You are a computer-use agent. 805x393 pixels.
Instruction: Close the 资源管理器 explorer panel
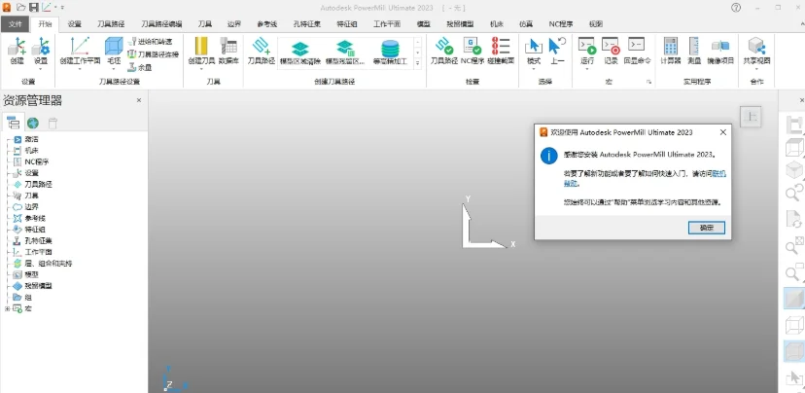(139, 101)
